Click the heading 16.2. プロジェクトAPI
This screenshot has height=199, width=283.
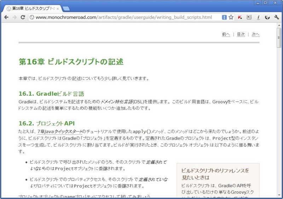[47, 123]
